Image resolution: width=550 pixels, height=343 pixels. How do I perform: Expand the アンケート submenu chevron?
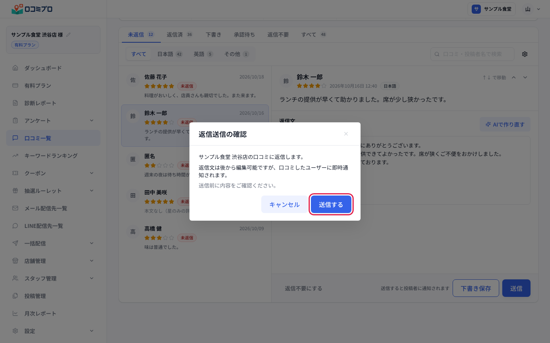click(x=92, y=120)
